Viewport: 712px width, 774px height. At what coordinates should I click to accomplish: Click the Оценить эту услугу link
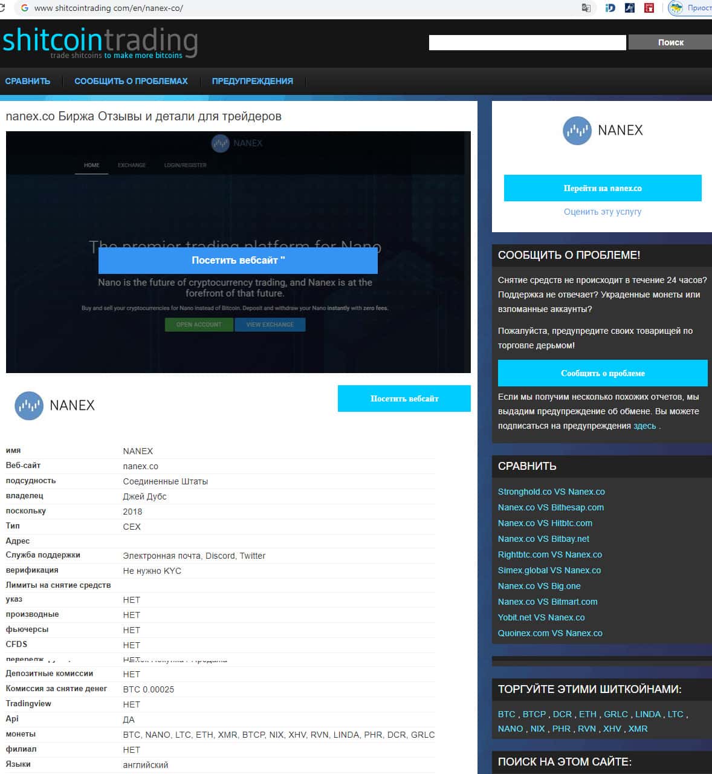tap(603, 212)
